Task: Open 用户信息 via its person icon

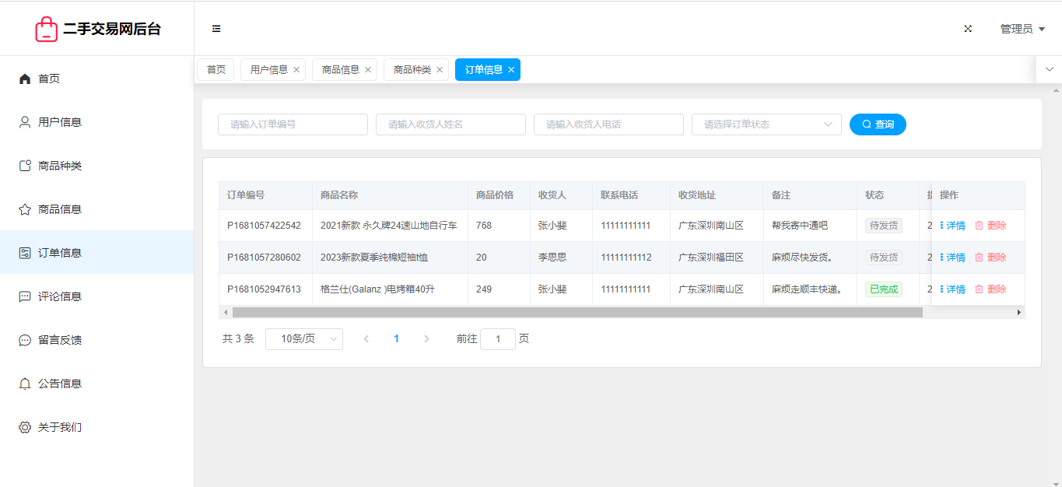Action: click(25, 122)
